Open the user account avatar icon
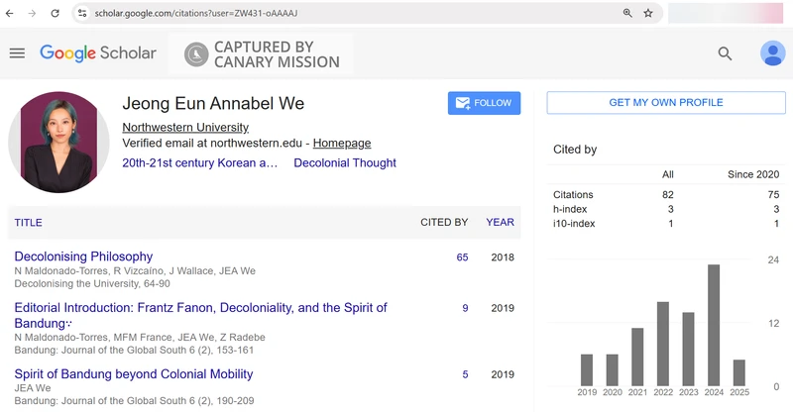This screenshot has width=793, height=412. coord(772,53)
